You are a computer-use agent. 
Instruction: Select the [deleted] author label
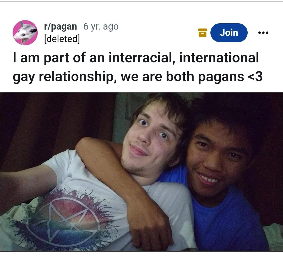tap(62, 38)
